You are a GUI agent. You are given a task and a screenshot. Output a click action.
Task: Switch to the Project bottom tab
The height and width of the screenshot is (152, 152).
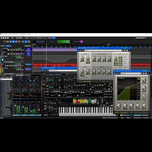[x=4, y=75]
